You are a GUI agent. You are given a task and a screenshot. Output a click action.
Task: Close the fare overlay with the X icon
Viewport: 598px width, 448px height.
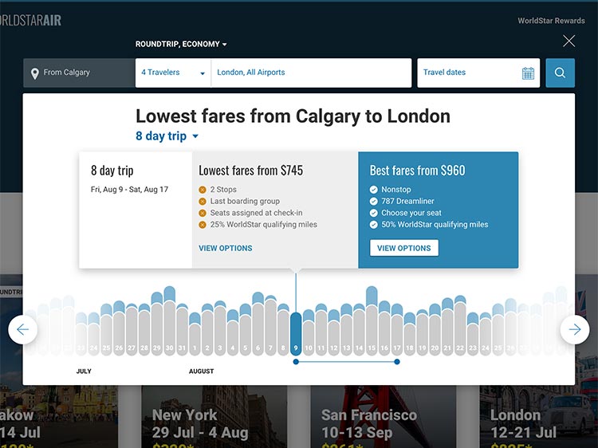pyautogui.click(x=568, y=41)
